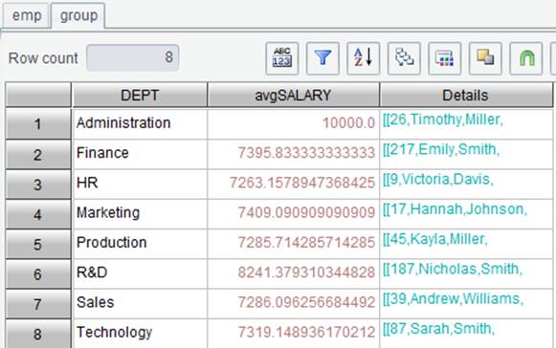Screen dimensions: 556x348
Task: Select row header 5
Action: point(38,244)
